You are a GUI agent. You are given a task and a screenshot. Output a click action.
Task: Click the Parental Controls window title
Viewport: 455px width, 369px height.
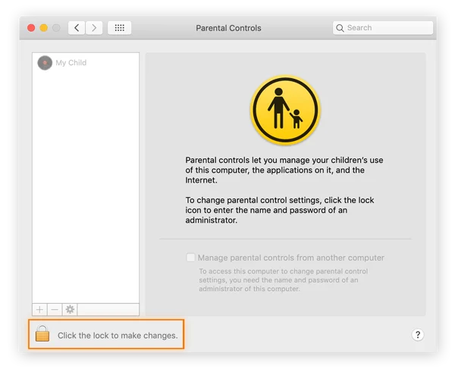click(228, 28)
